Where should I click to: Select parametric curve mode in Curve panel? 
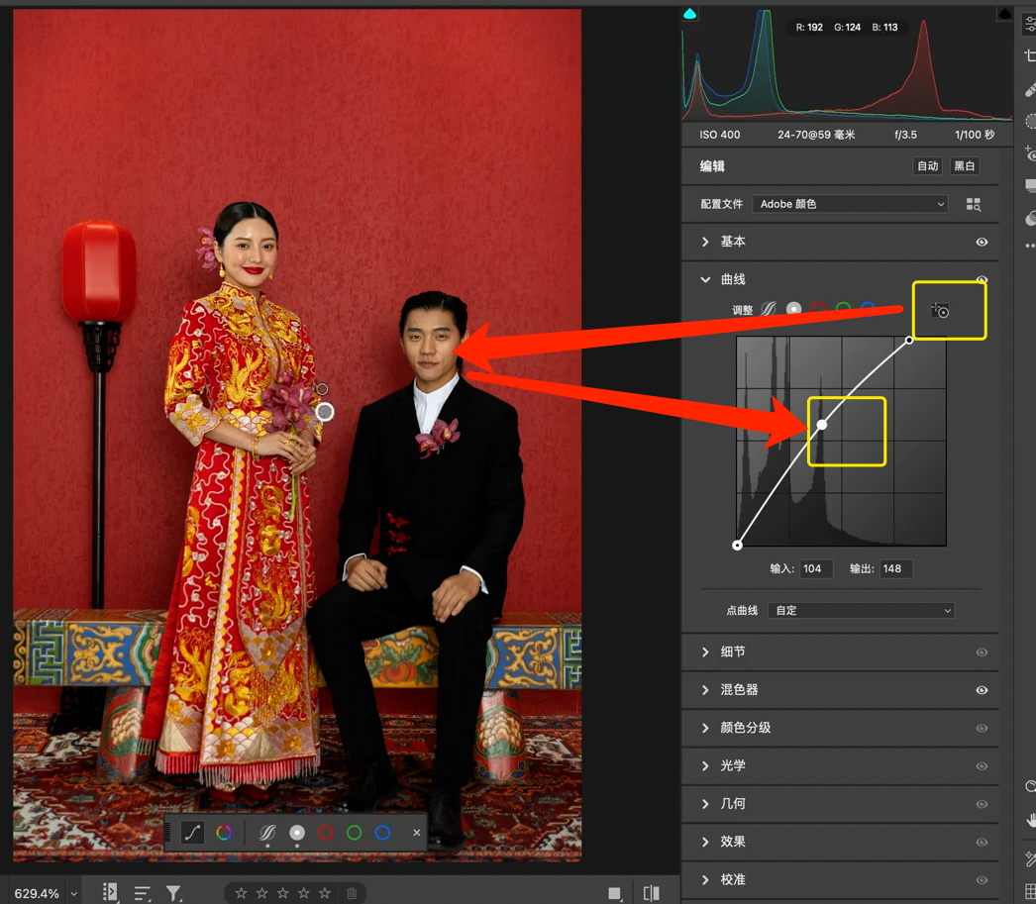(x=769, y=308)
